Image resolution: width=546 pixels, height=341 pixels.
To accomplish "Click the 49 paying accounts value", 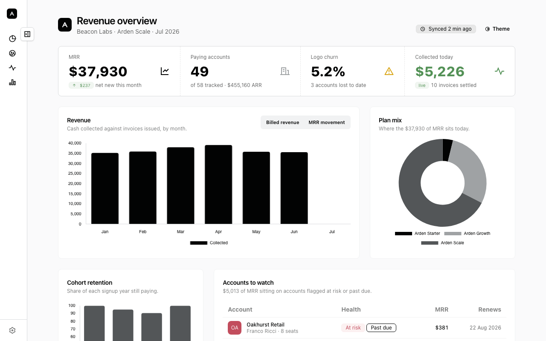I will (200, 71).
